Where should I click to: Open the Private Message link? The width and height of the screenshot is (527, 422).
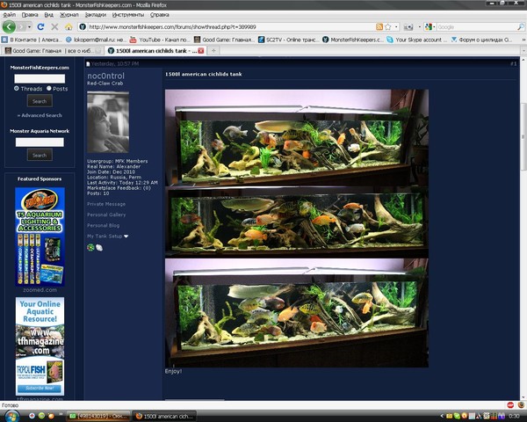pyautogui.click(x=106, y=204)
